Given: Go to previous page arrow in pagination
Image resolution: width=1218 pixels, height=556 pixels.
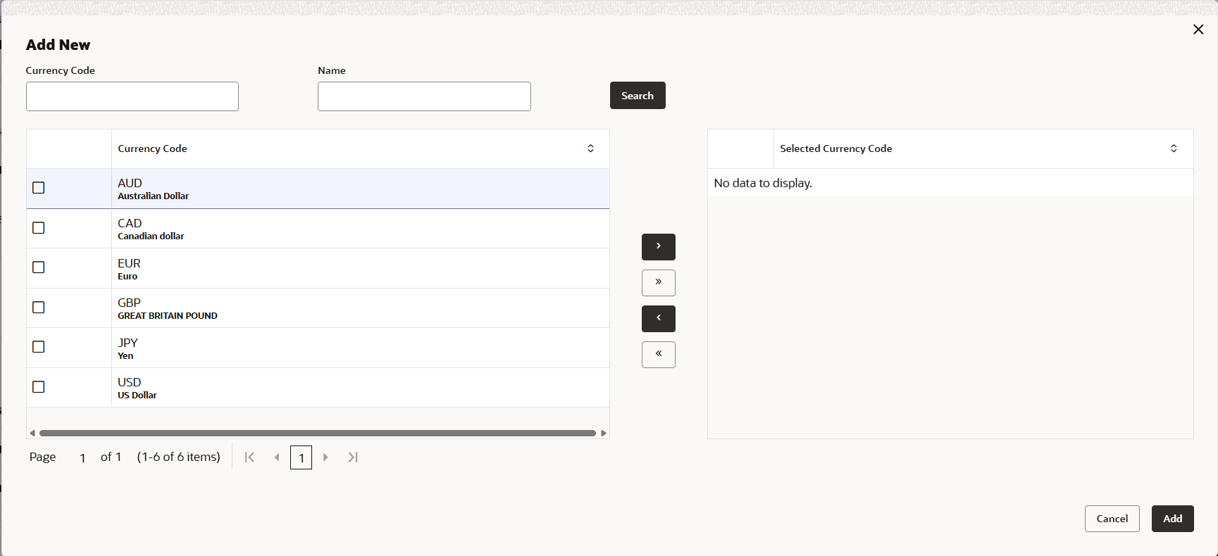Looking at the screenshot, I should pyautogui.click(x=277, y=457).
